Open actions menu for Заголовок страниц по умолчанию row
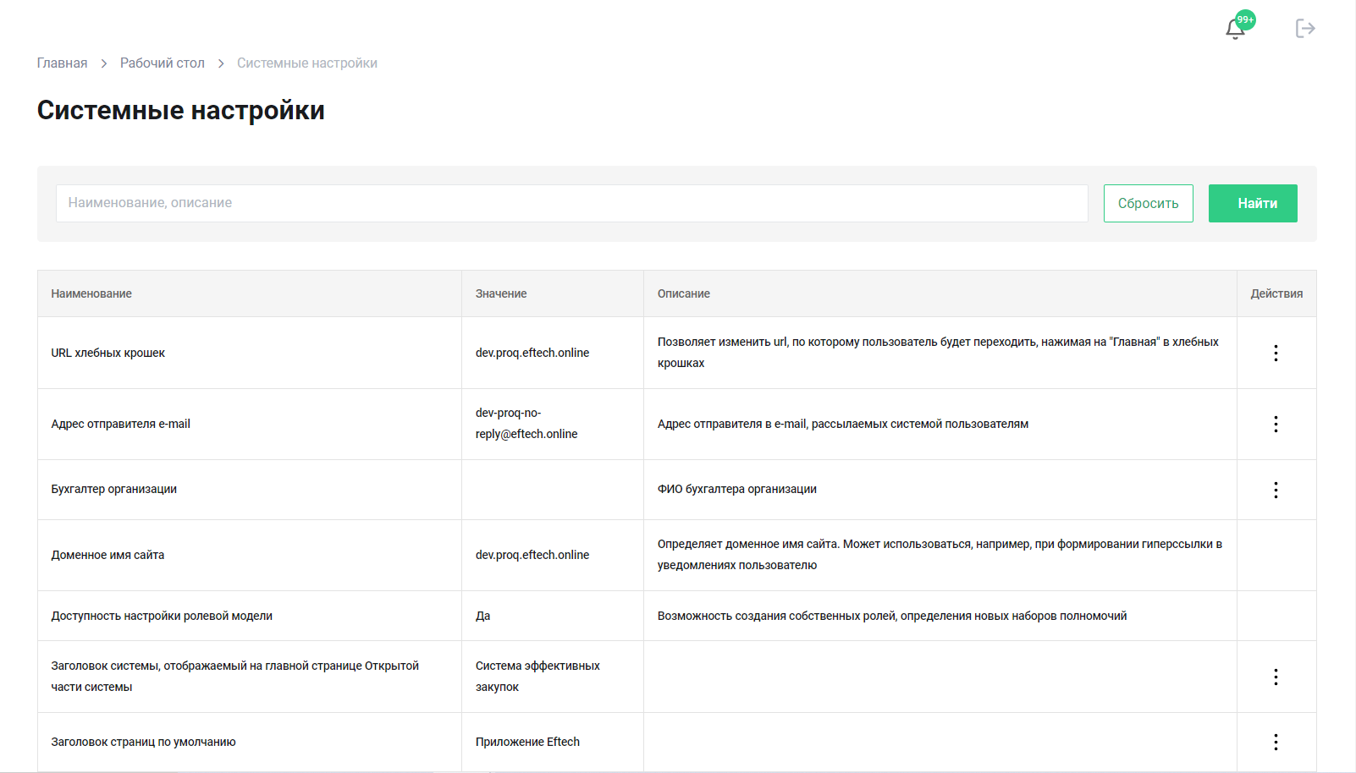The image size is (1356, 773). coord(1276,742)
